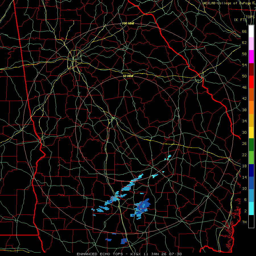The width and height of the screenshot is (256, 256).
Task: Click the light green 22 kft legend swatch
Action: [251, 158]
